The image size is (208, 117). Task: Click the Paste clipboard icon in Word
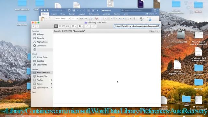point(43,19)
